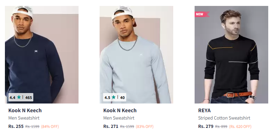Click the Rs. 255 price
Screen dimensions: 277x138
click(16, 127)
